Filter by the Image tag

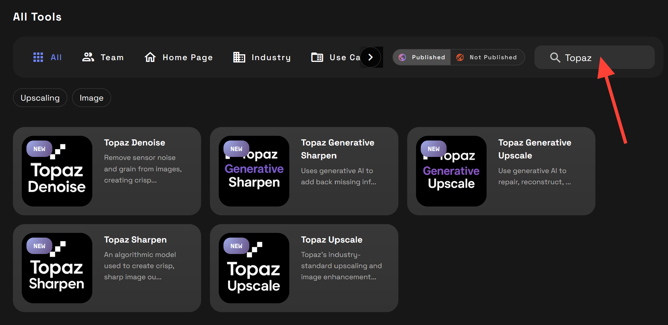click(x=91, y=98)
